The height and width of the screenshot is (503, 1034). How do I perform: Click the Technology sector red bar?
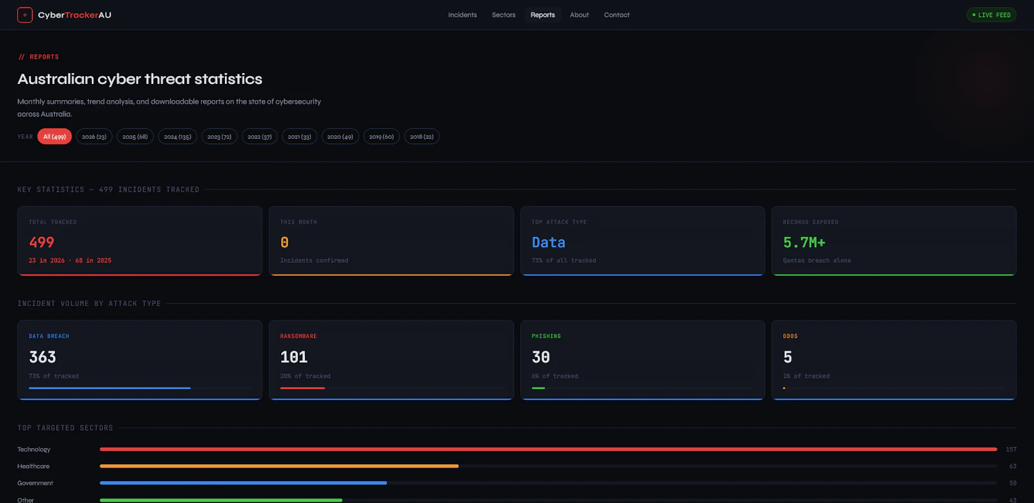click(548, 449)
